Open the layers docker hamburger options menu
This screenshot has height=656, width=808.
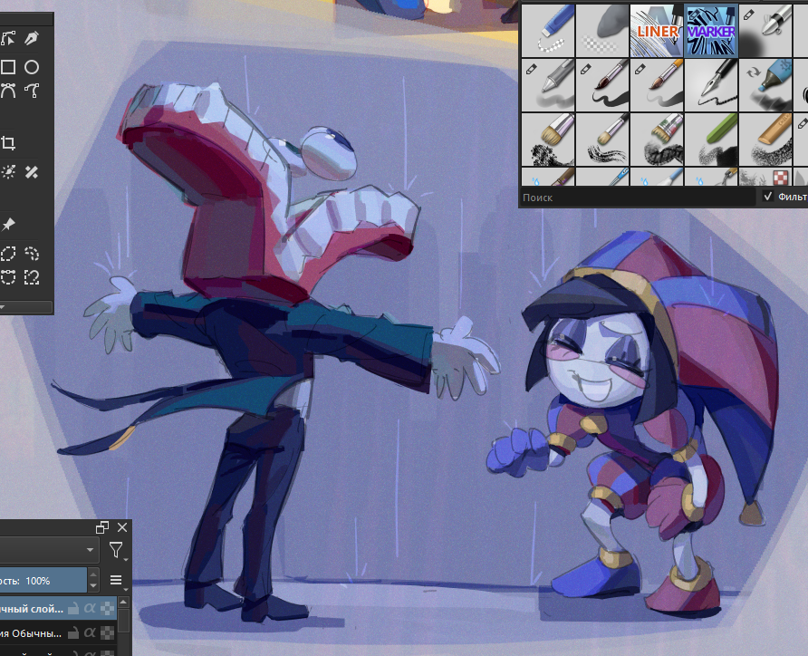[117, 581]
